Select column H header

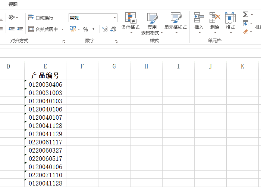(x=146, y=66)
